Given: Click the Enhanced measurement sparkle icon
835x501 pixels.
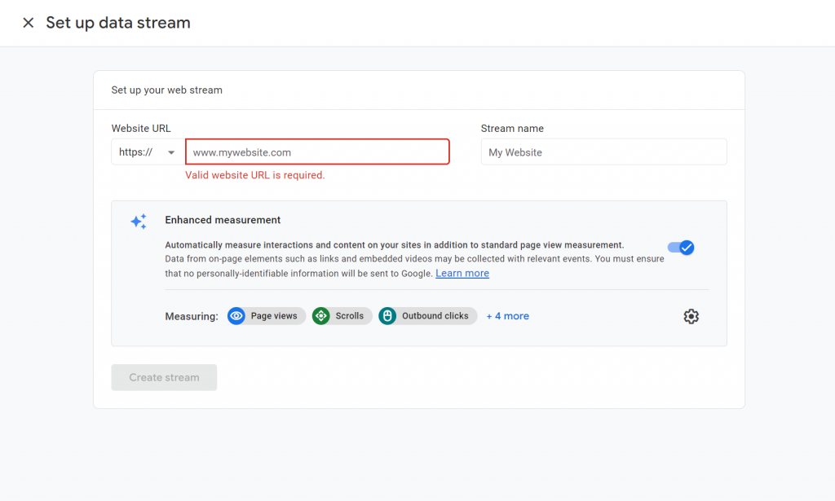Looking at the screenshot, I should coord(139,221).
